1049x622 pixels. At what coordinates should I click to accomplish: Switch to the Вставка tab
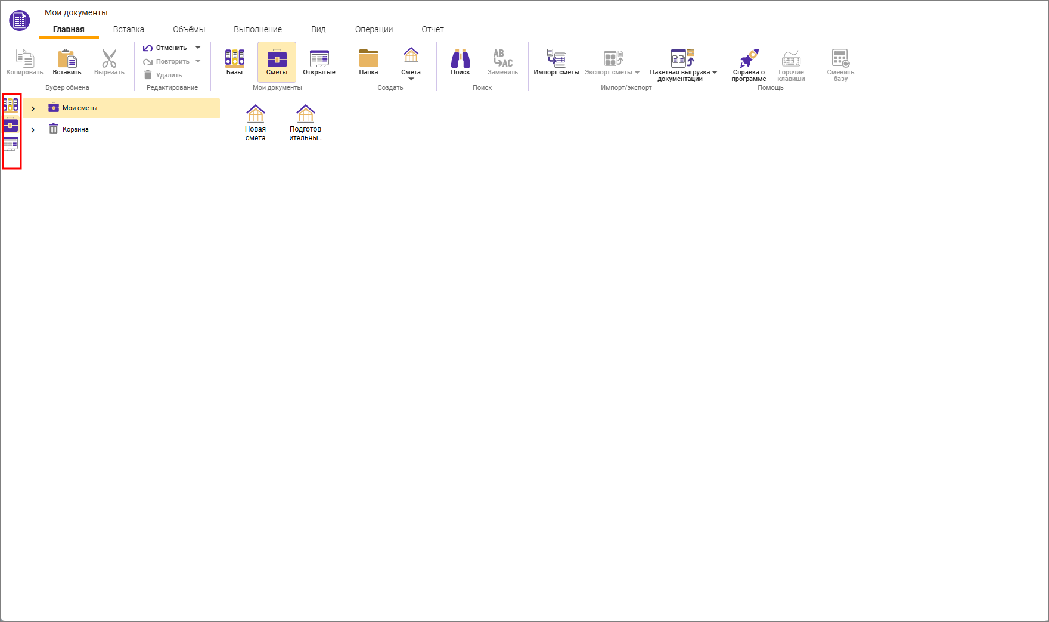[x=128, y=29]
